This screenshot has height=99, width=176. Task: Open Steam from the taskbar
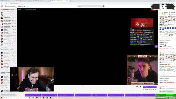pos(51,98)
